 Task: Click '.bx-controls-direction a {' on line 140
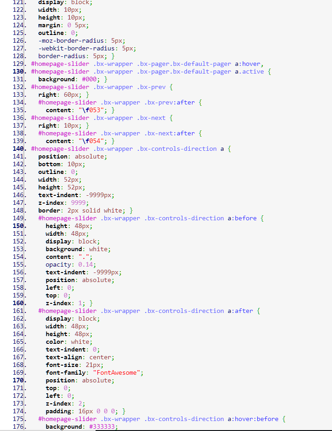[x=184, y=149]
